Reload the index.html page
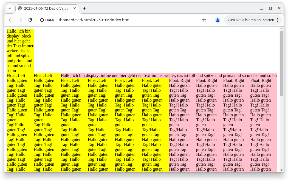 [30, 20]
